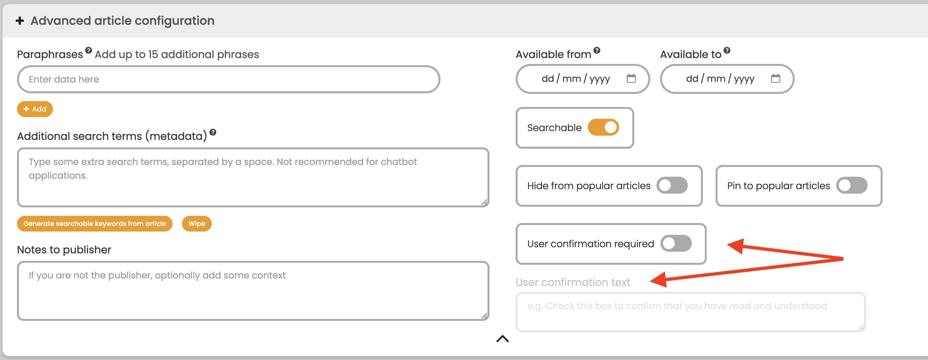
Task: Focus the Notes to publisher textarea
Action: click(x=253, y=291)
